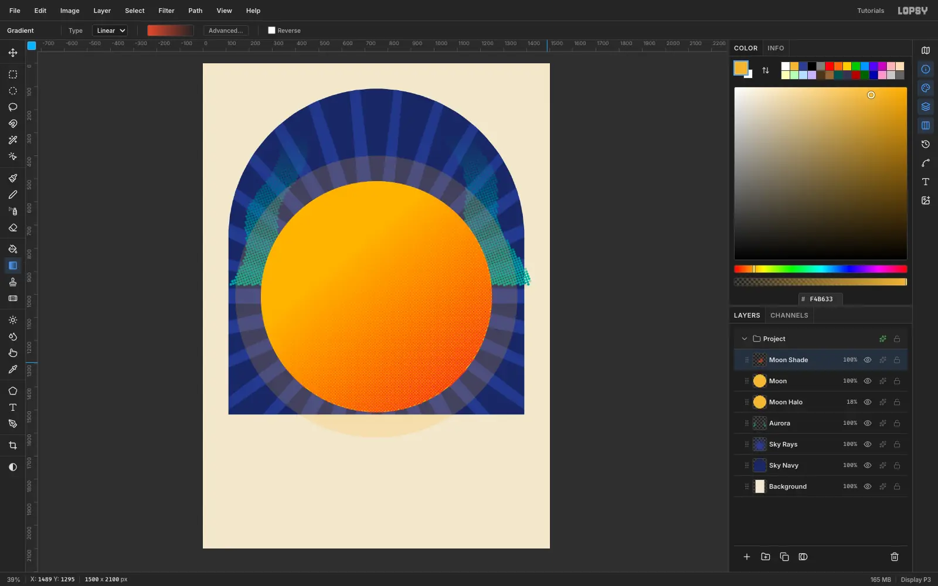938x586 pixels.
Task: Select the Text tool in left toolbar
Action: [12, 407]
